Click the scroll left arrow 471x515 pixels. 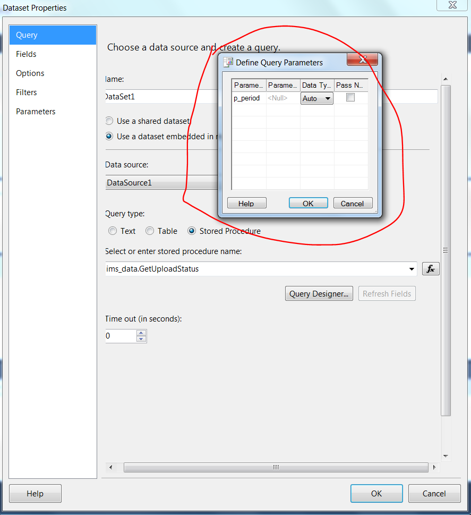click(x=110, y=467)
